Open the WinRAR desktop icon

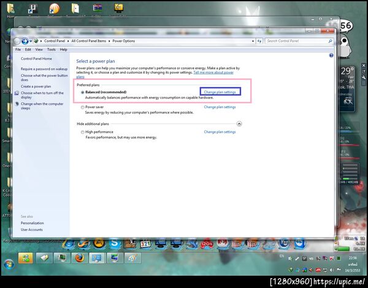coord(98,8)
